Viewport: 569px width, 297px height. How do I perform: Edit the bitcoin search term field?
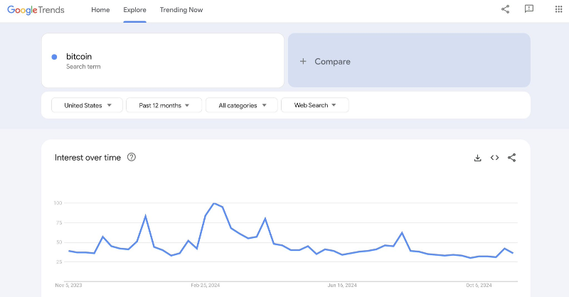point(163,60)
